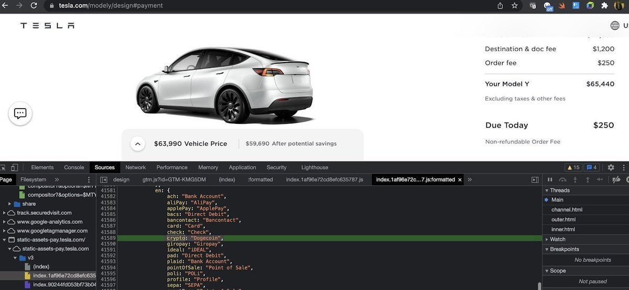Expand the Vehicle Price details chevron
The image size is (629, 290).
pyautogui.click(x=137, y=144)
